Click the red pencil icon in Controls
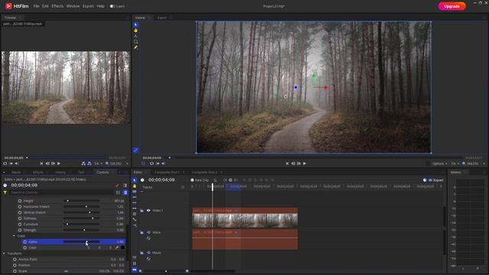Image resolution: width=489 pixels, height=275 pixels. point(118,186)
